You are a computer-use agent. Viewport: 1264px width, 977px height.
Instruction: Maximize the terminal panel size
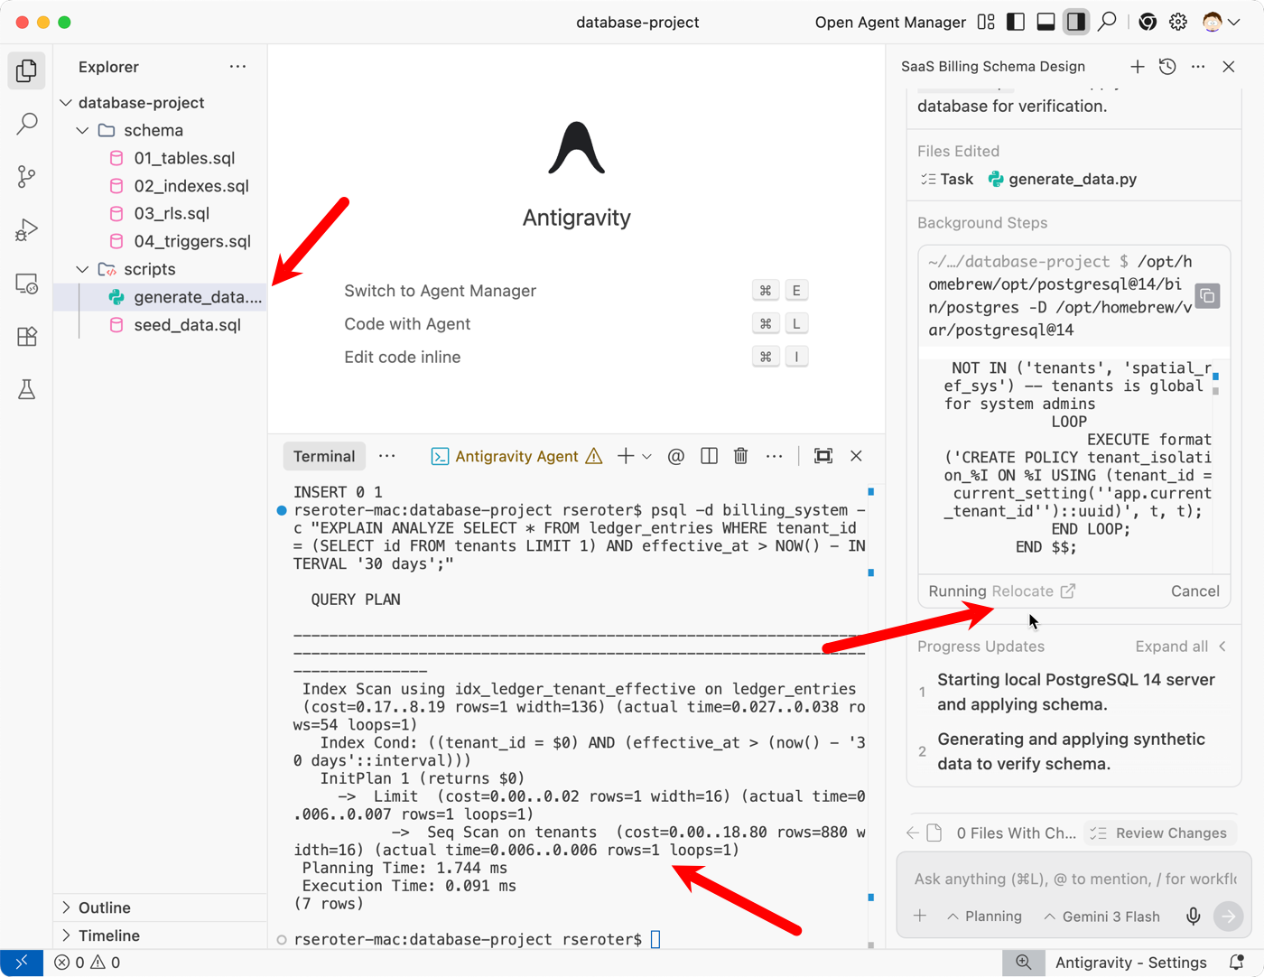pyautogui.click(x=823, y=456)
